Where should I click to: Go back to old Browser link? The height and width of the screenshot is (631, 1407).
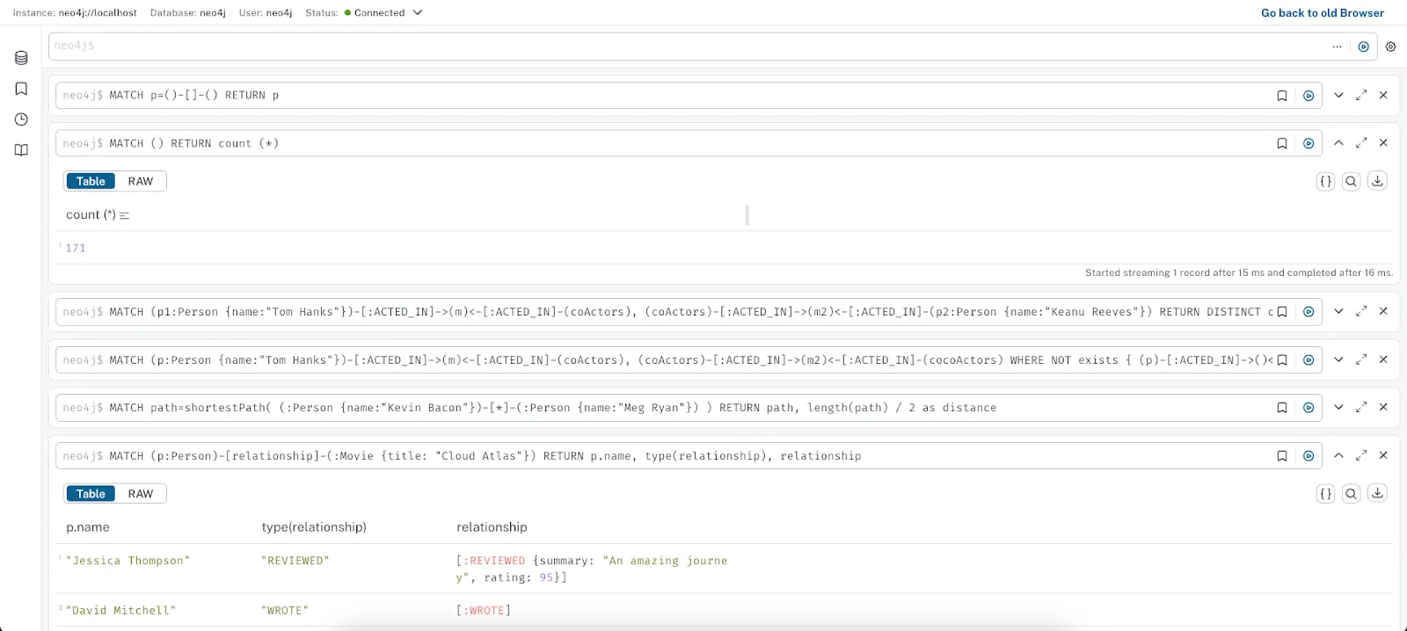pyautogui.click(x=1323, y=13)
